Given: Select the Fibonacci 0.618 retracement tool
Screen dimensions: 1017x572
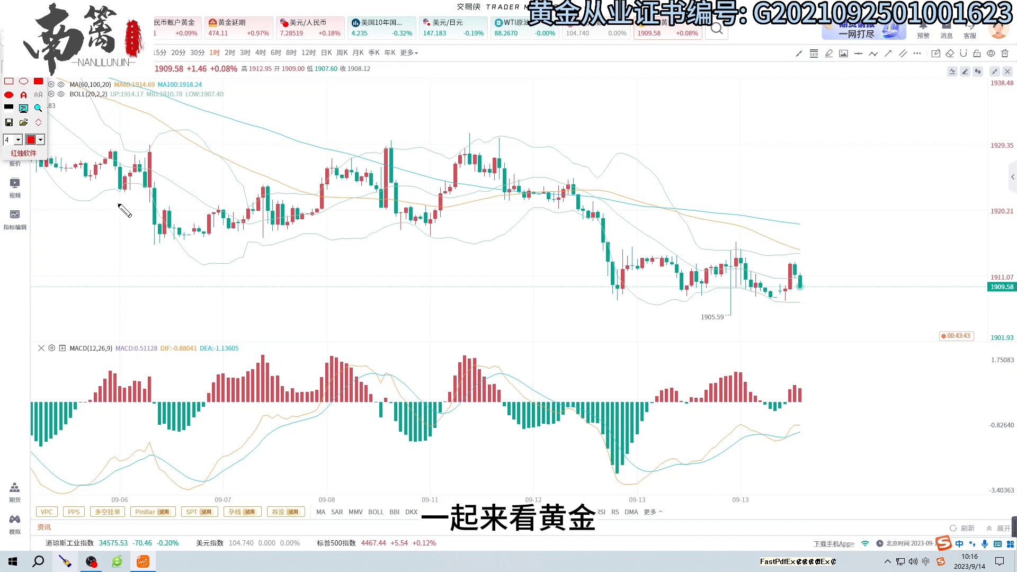Looking at the screenshot, I should tap(814, 53).
